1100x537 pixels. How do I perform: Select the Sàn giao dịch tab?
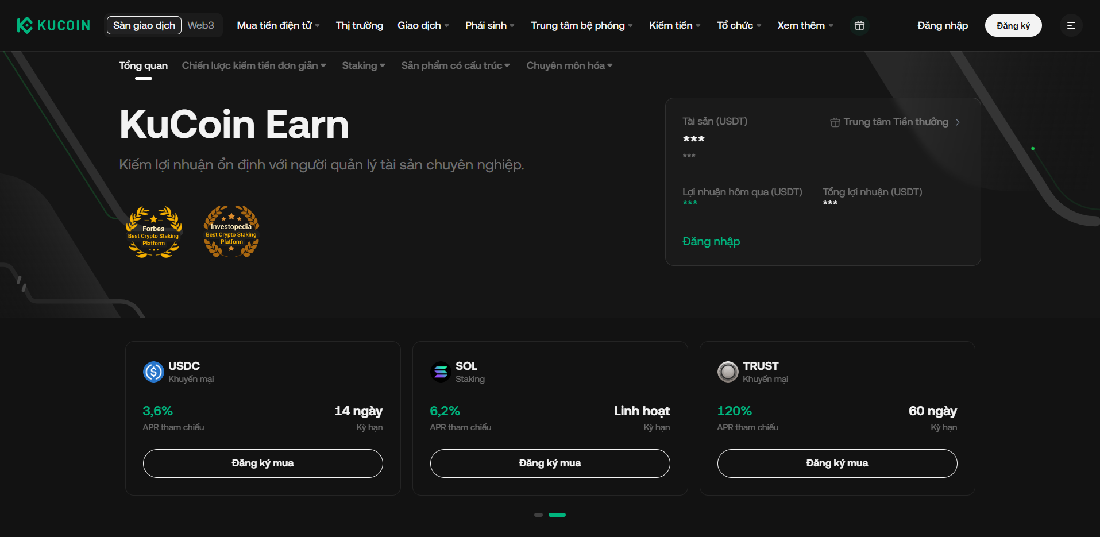coord(144,25)
